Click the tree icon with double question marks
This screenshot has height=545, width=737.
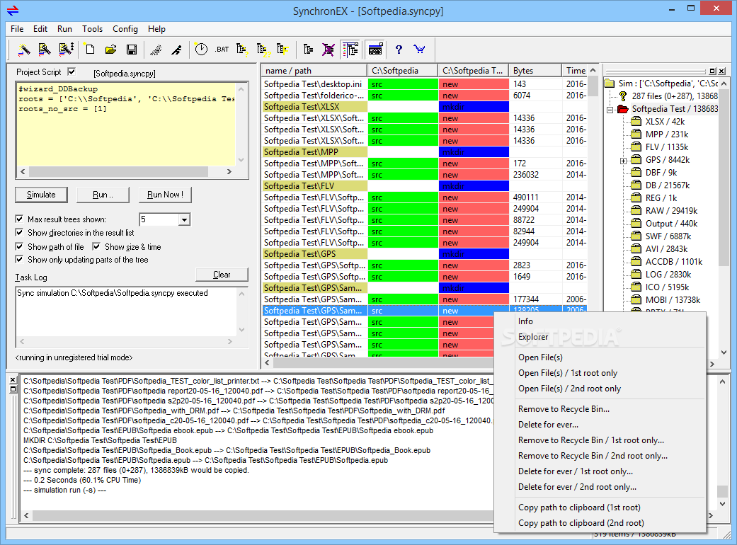click(x=263, y=50)
